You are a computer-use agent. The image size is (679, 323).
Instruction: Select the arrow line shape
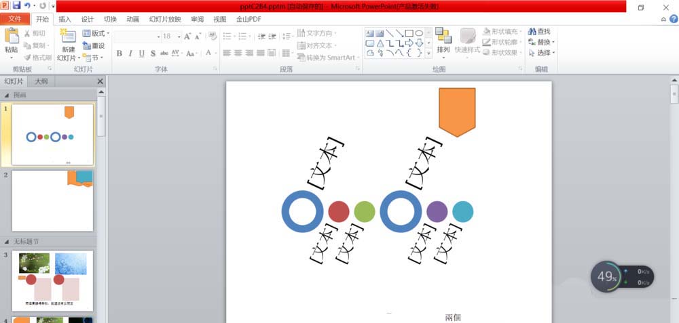399,33
